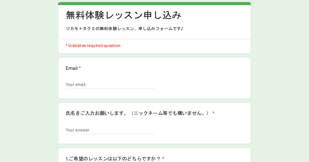
Task: Click the light green background right of the form
Action: coord(280,82)
